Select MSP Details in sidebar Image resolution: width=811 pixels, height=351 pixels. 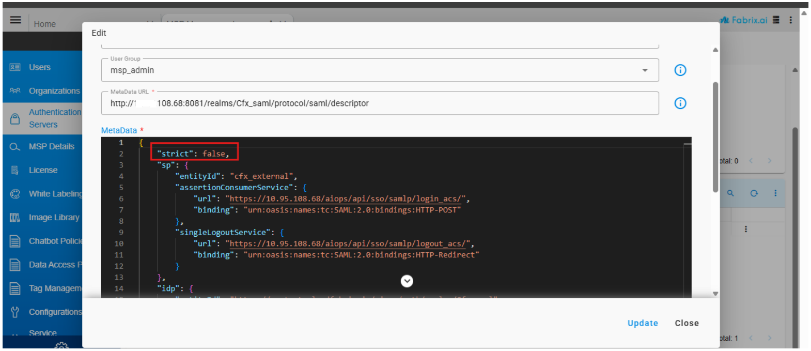pyautogui.click(x=51, y=147)
